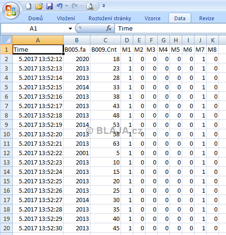Click the Print Preview icon
The width and height of the screenshot is (226, 235).
[90, 7]
